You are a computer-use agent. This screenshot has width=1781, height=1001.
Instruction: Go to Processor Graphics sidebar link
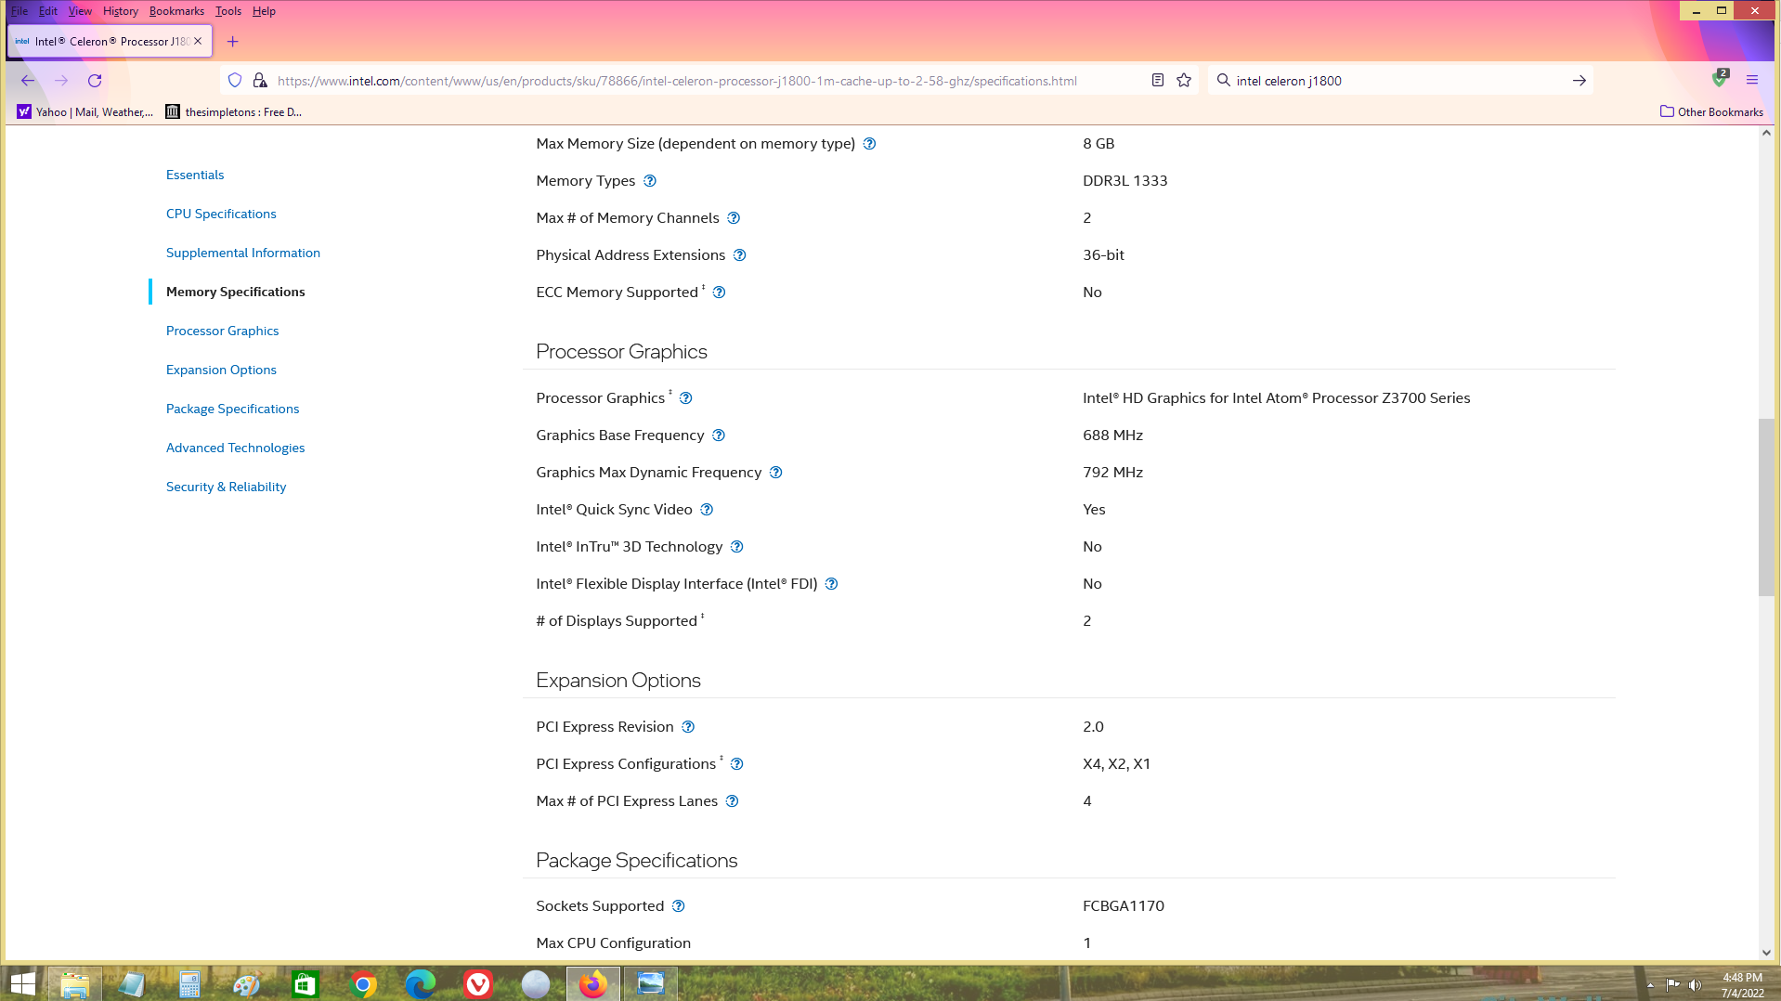[222, 331]
